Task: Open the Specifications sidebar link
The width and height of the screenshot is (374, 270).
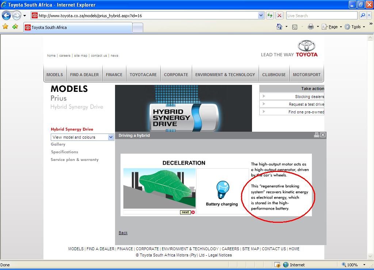Action: point(64,152)
